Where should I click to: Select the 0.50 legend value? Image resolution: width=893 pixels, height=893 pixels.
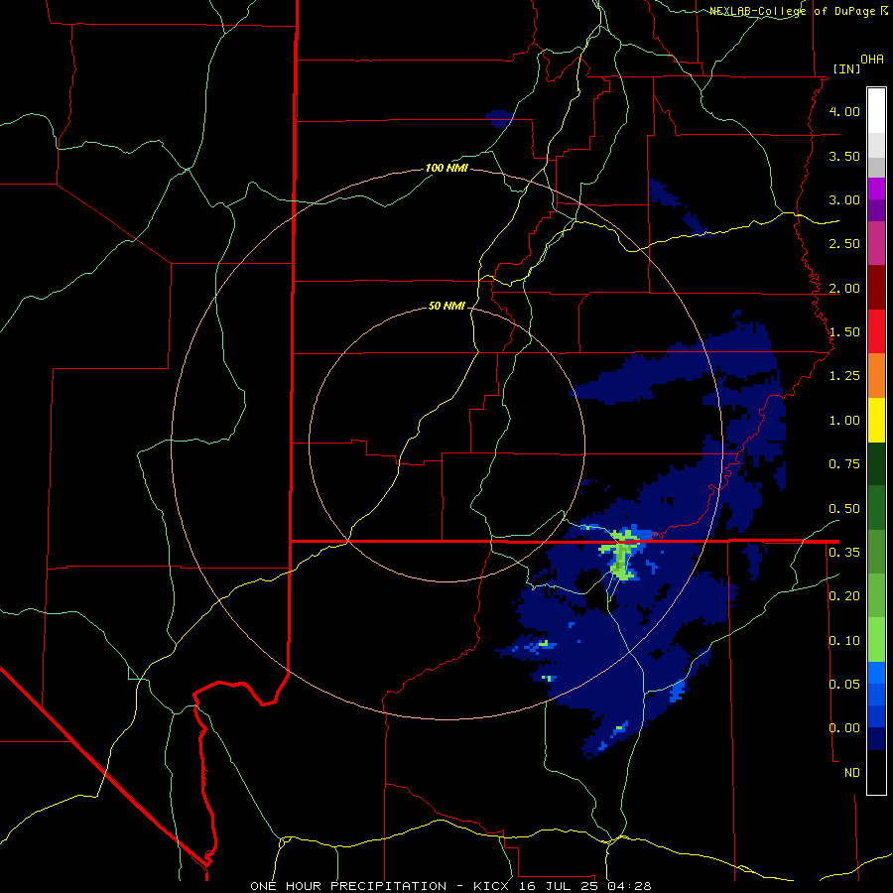[844, 509]
